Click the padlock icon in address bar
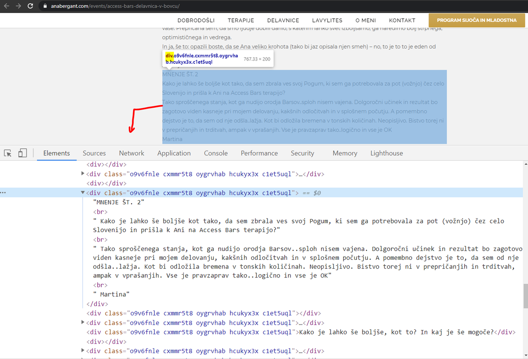528x359 pixels. (45, 6)
